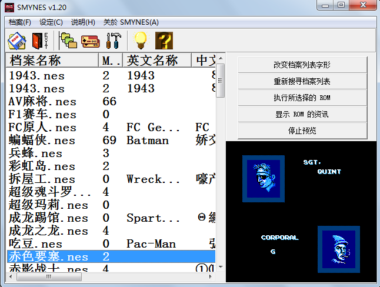Sort by the M.. mapper column header
Viewport: 380px width, 287px height.
[x=111, y=61]
